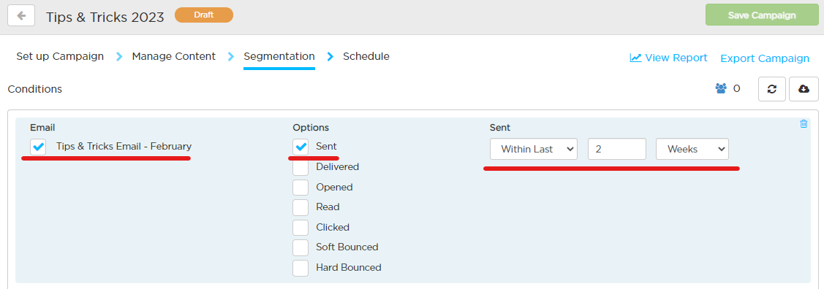Select the Soft Bounced checkbox
Image resolution: width=824 pixels, height=289 pixels.
[301, 247]
